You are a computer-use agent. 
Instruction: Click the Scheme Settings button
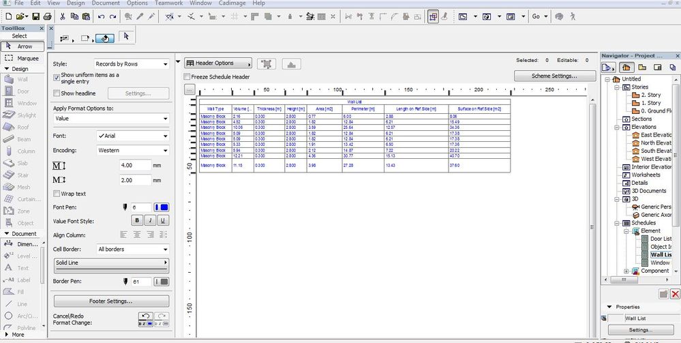tap(555, 76)
